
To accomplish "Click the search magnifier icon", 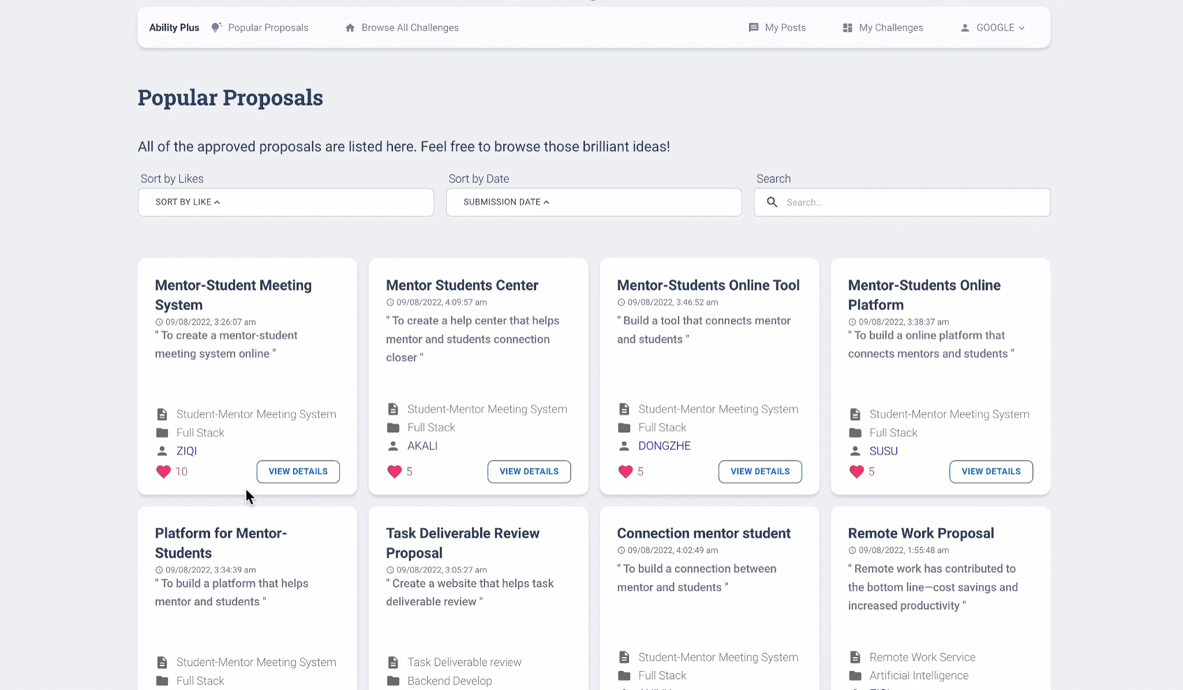I will pyautogui.click(x=773, y=202).
